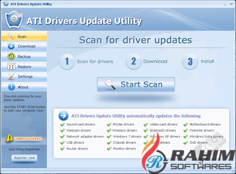Click the magnifying glass on Start Scan

click(110, 84)
